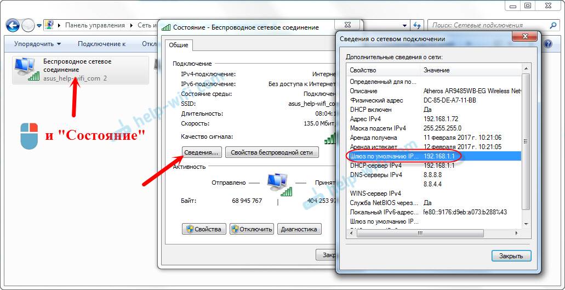The image size is (565, 290).
Task: Open the address bar history dropdown arrow
Action: pyautogui.click(x=405, y=25)
